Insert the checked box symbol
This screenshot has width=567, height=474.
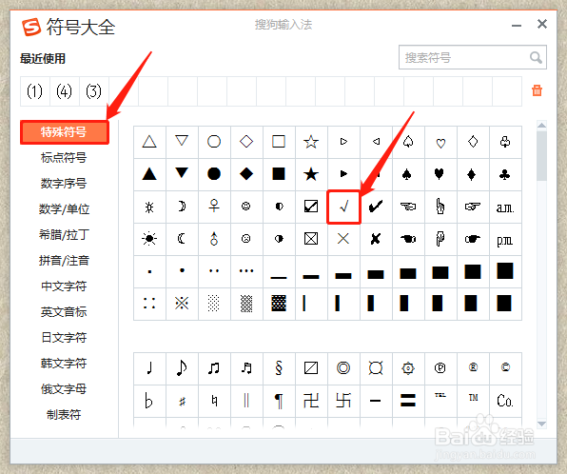311,207
